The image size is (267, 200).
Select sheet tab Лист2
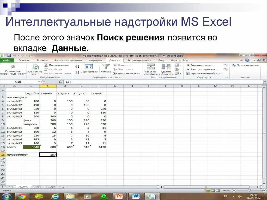pyautogui.click(x=37, y=187)
